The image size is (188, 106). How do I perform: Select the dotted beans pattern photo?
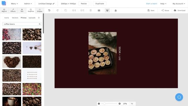[x=32, y=75]
